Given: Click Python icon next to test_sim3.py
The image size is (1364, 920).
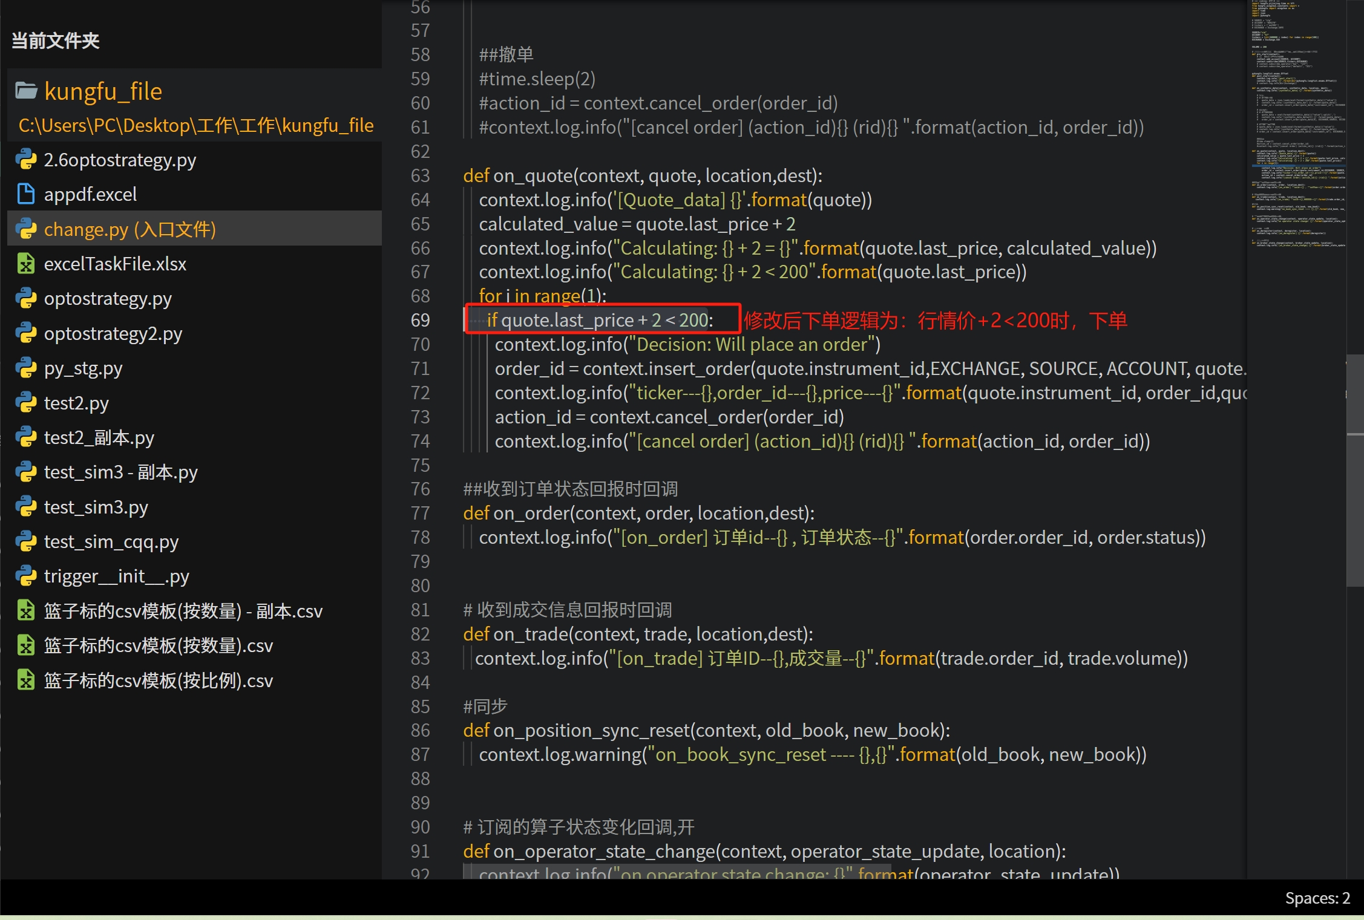Looking at the screenshot, I should (26, 507).
